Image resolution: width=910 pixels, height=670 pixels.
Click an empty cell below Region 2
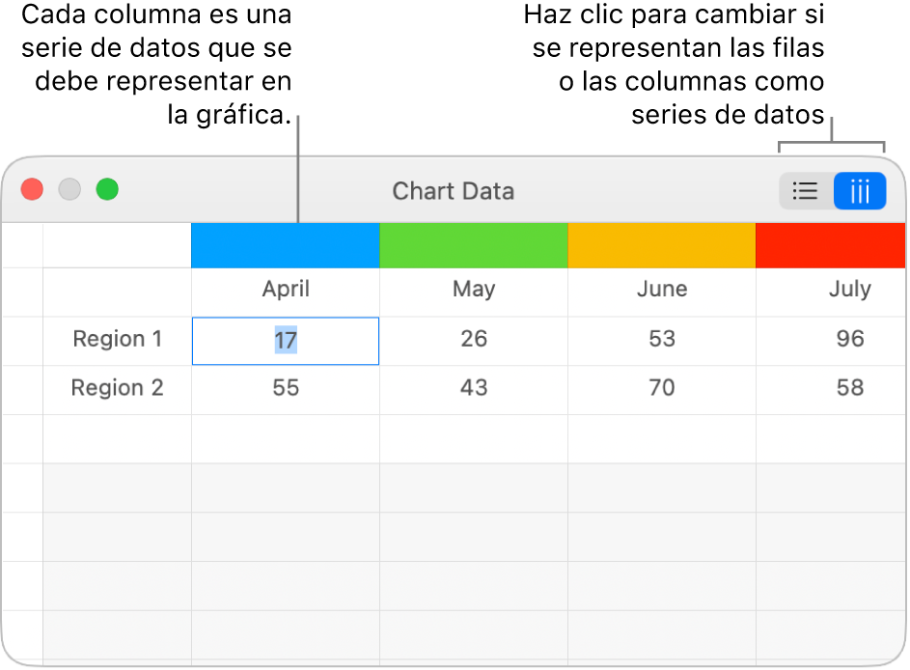coord(285,436)
